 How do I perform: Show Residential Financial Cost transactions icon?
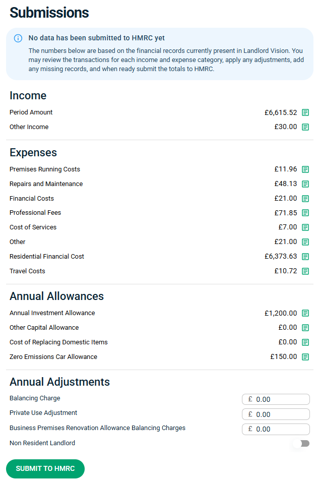(x=305, y=257)
